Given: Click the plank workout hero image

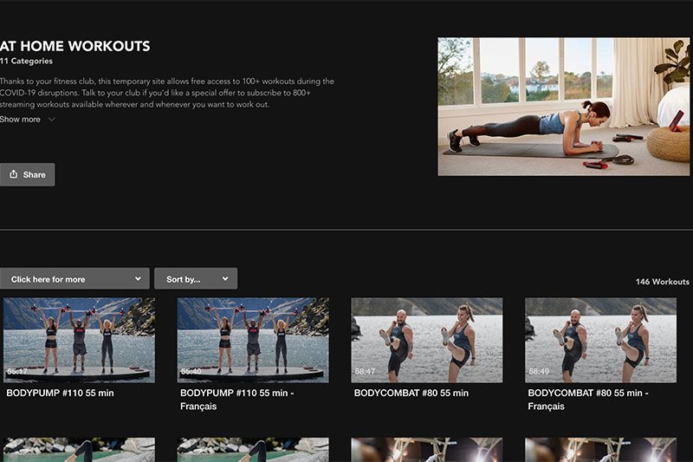Looking at the screenshot, I should pyautogui.click(x=563, y=107).
